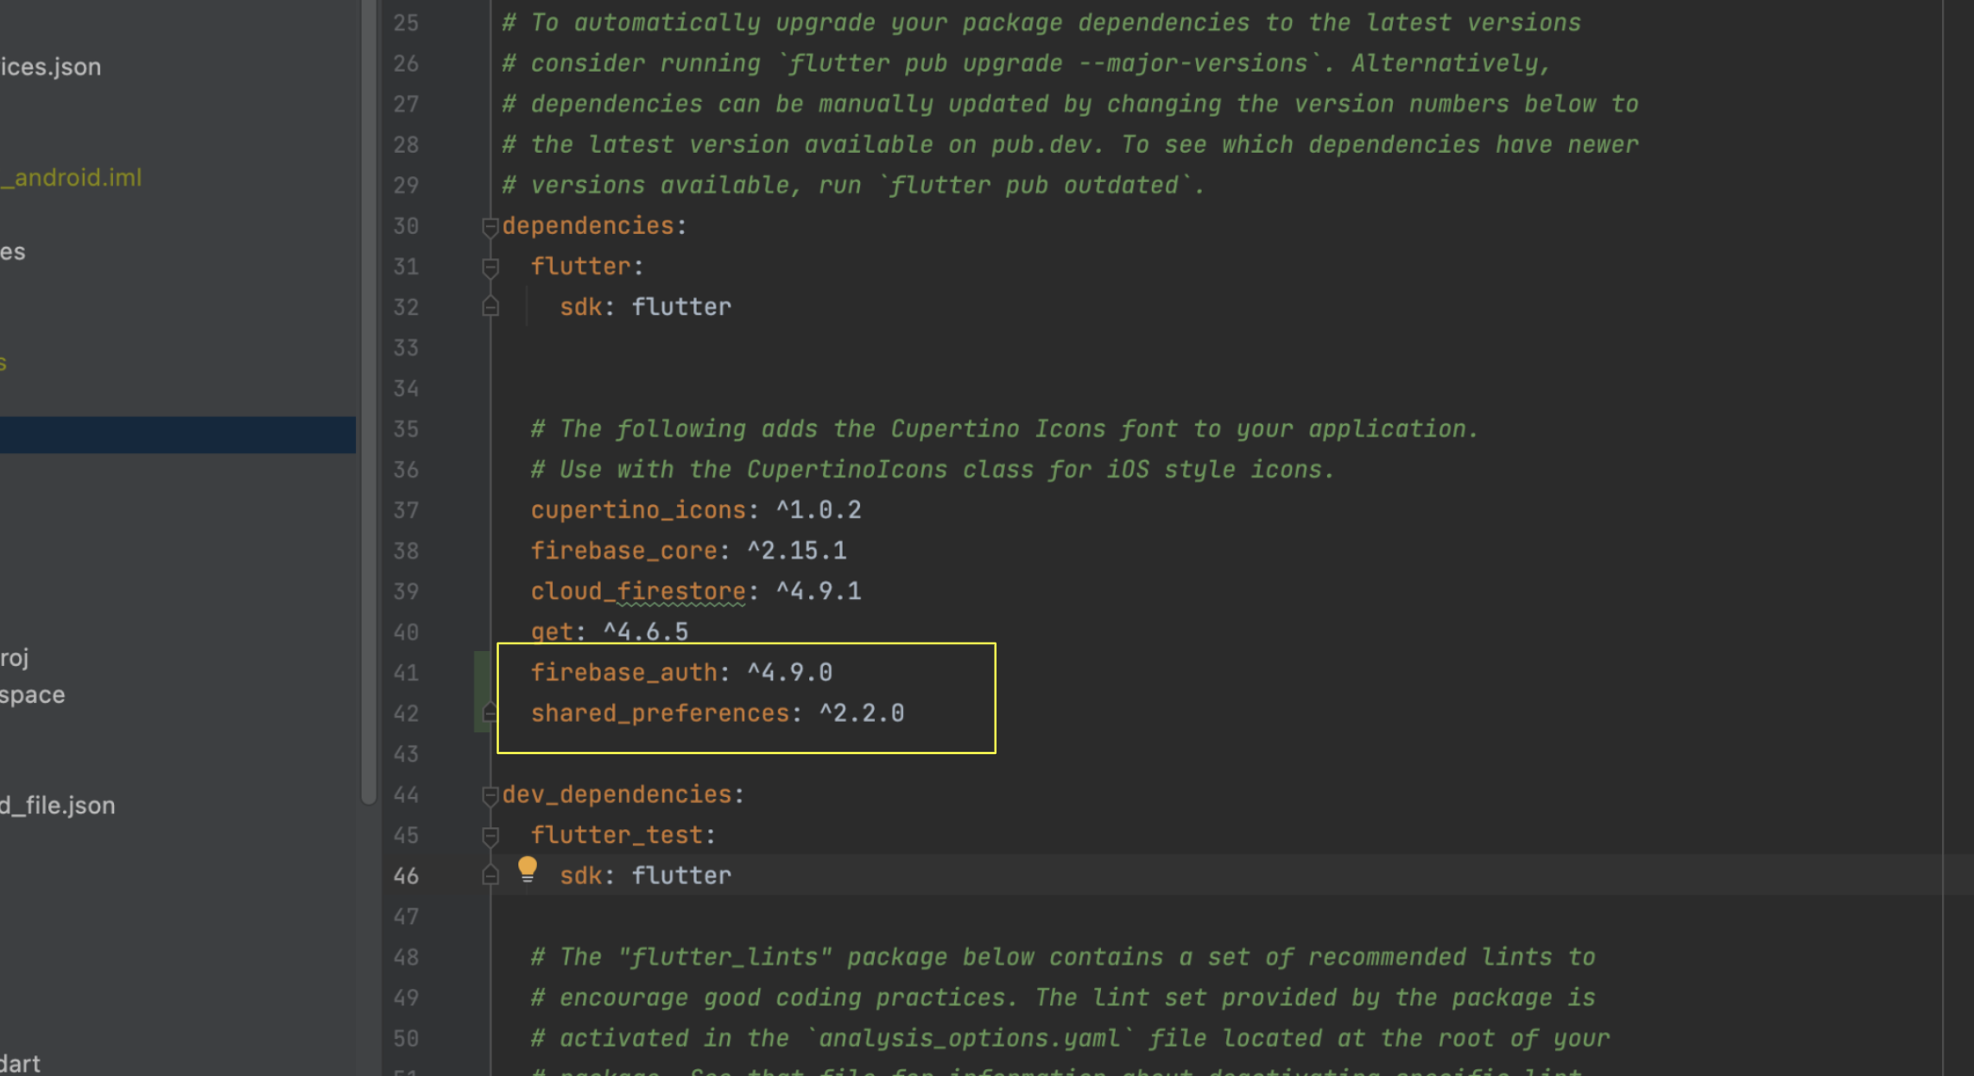Collapse the dependencies block fold marker
This screenshot has width=1974, height=1076.
click(x=490, y=226)
